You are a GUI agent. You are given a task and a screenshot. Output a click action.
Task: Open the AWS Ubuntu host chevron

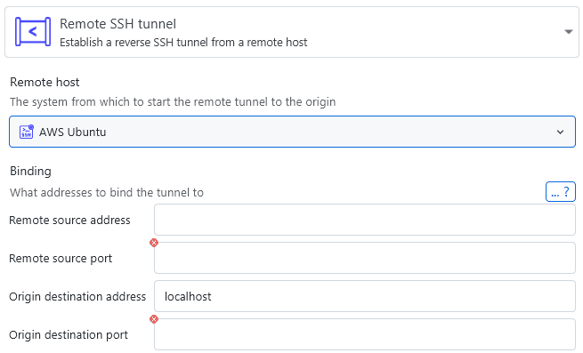point(560,132)
